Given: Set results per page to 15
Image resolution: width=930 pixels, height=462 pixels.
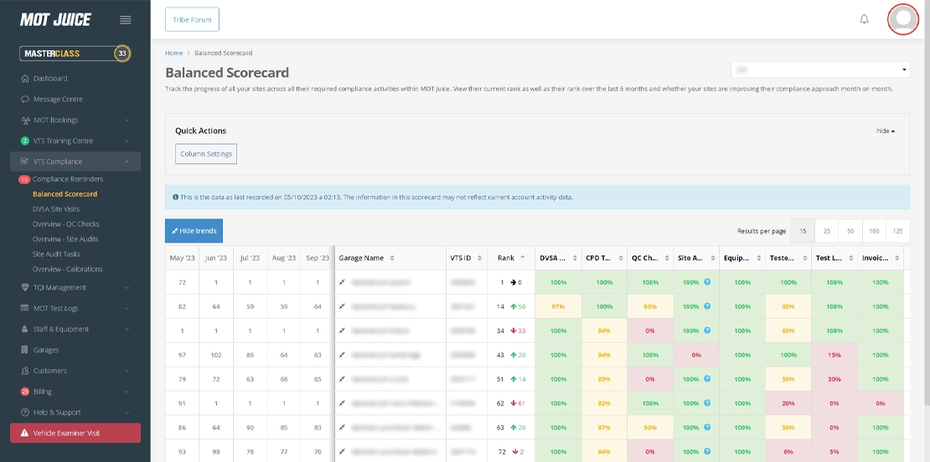Looking at the screenshot, I should tap(803, 231).
